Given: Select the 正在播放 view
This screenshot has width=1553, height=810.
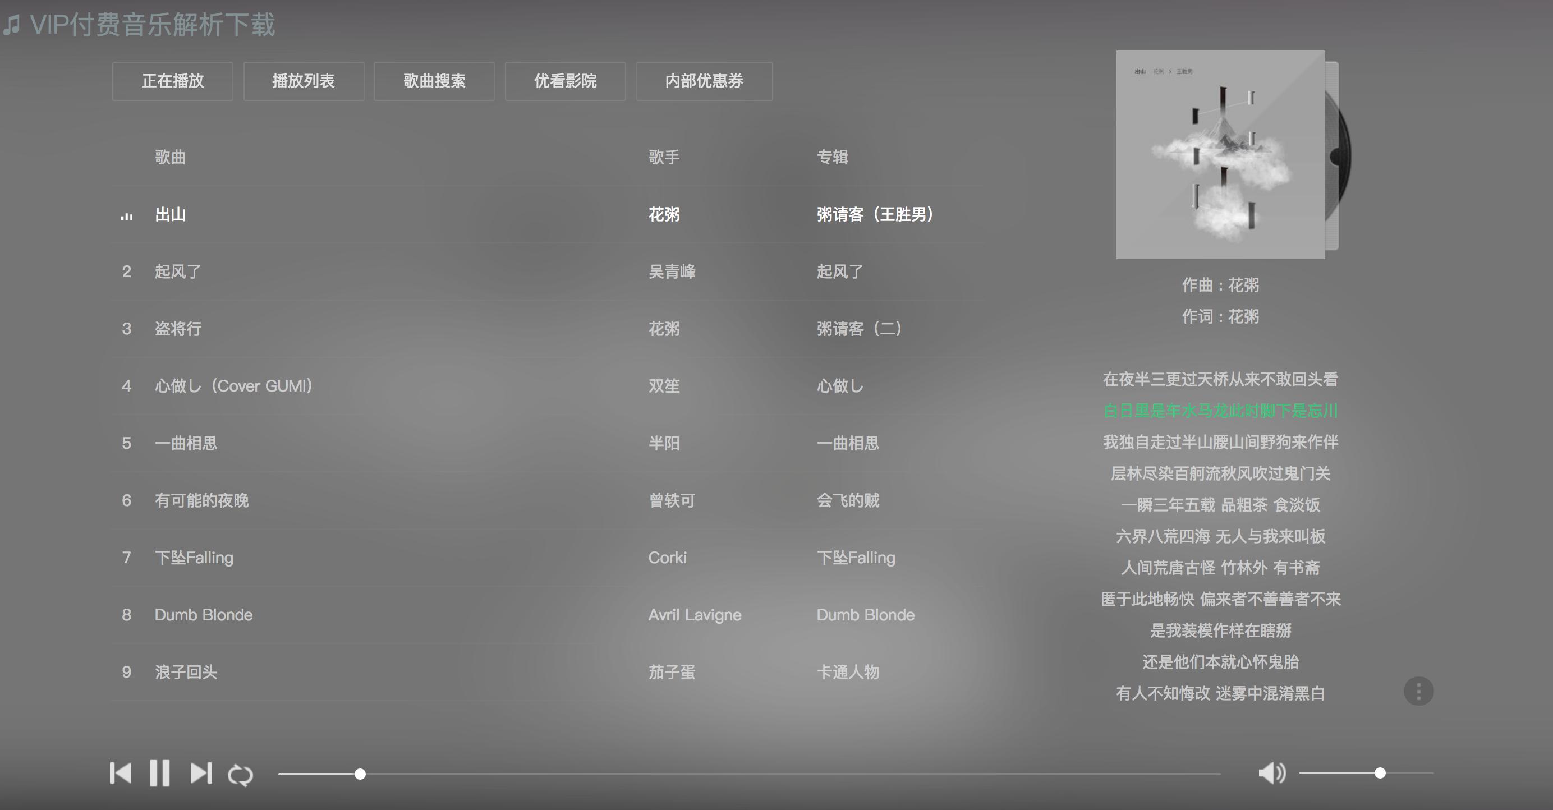Looking at the screenshot, I should pos(172,81).
